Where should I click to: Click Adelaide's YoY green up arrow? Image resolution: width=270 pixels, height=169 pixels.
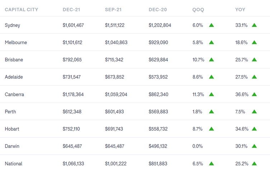(x=254, y=77)
